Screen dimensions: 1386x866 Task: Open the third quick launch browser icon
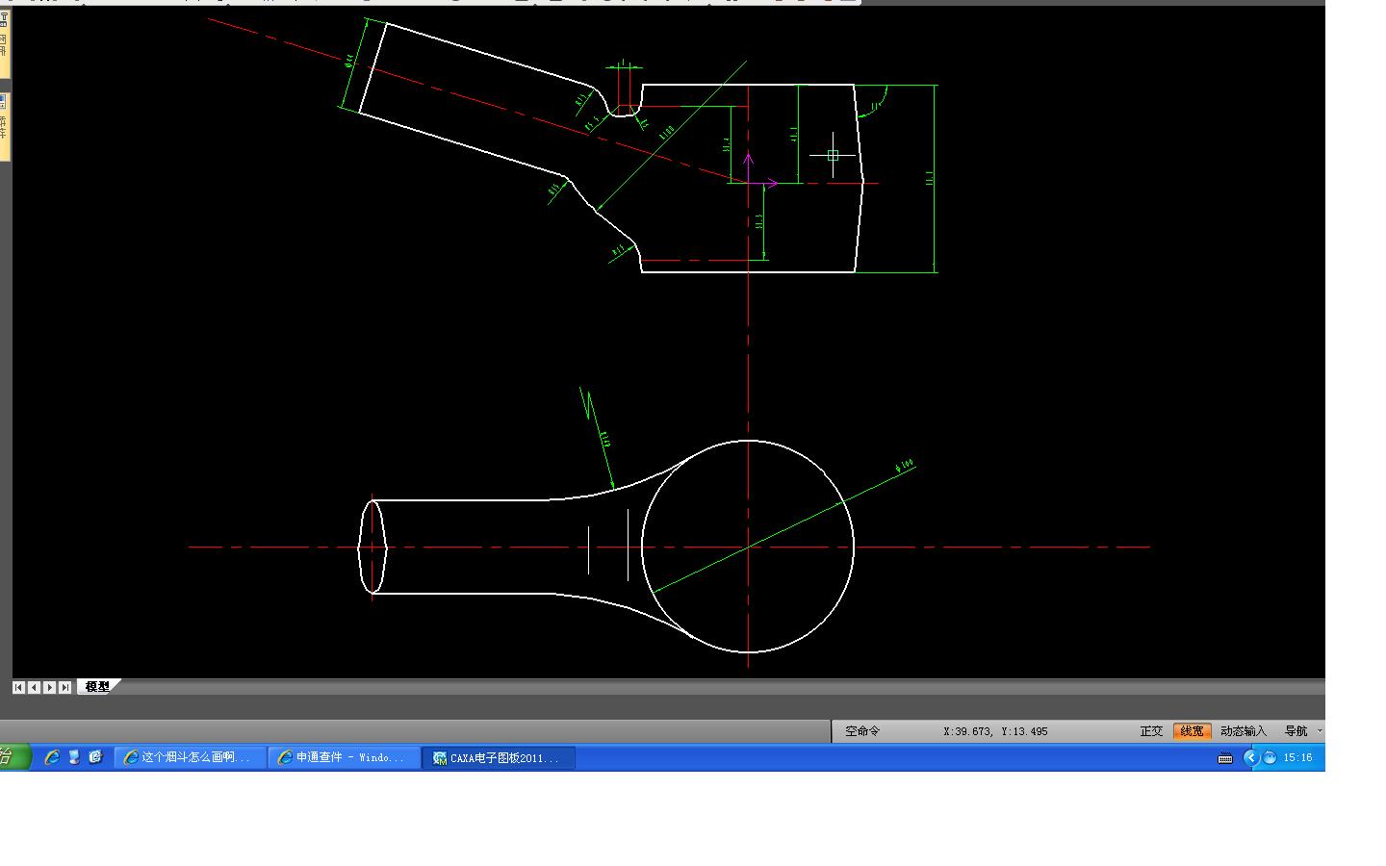[95, 757]
